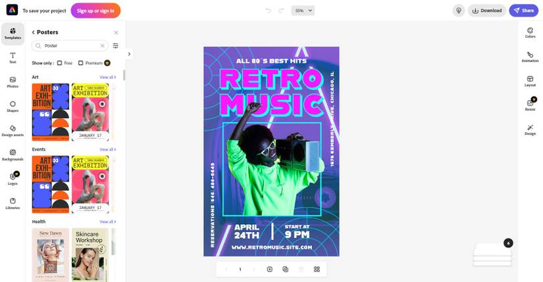543x282 pixels.
Task: Click the grid view icon below canvas
Action: click(x=317, y=270)
